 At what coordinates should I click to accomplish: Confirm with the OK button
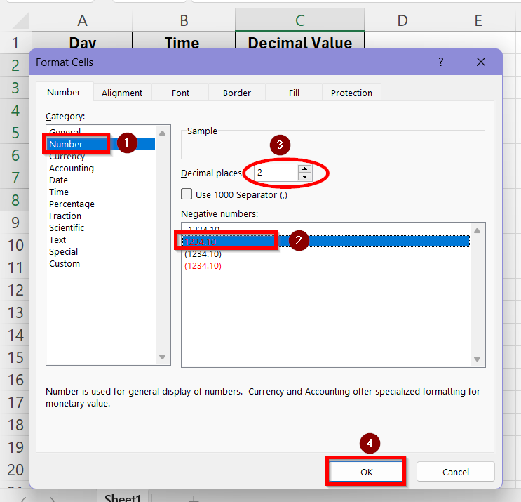coord(366,472)
